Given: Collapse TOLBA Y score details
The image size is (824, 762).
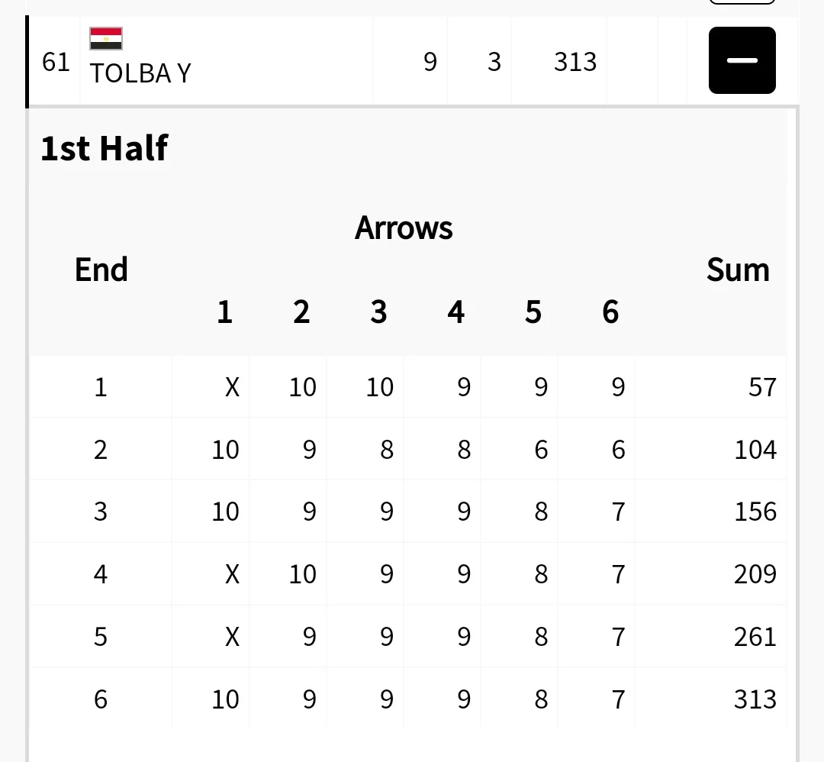Looking at the screenshot, I should [x=742, y=60].
